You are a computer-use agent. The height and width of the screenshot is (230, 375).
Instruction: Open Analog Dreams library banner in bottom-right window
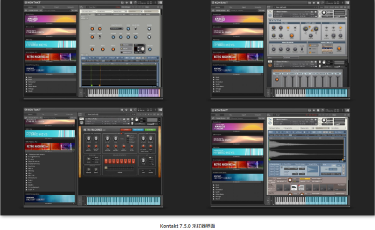click(238, 127)
